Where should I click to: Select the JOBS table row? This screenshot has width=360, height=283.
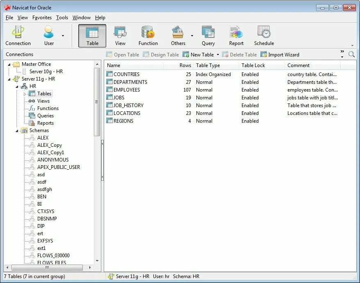click(x=222, y=98)
